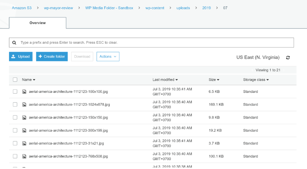
Task: Click the Viewing 1 to 21 text
Action: point(268,70)
